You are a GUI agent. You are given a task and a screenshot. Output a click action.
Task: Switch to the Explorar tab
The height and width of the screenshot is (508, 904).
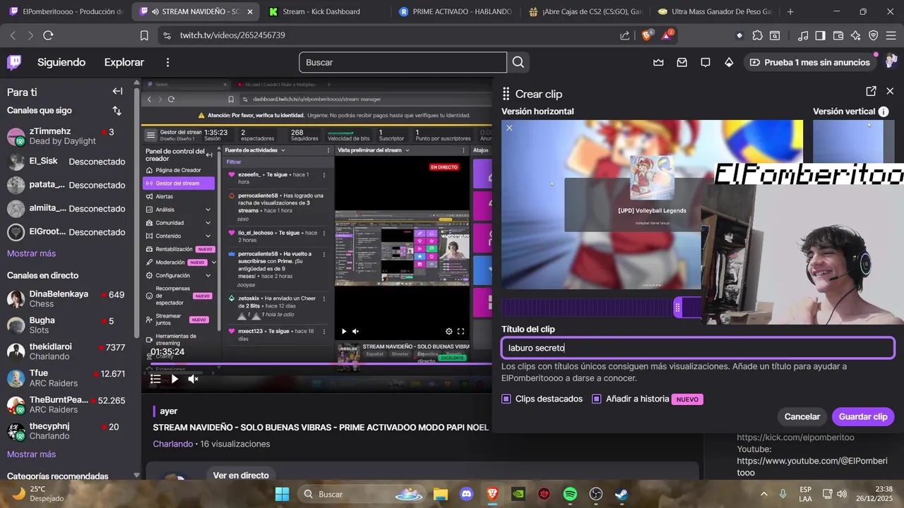(124, 62)
